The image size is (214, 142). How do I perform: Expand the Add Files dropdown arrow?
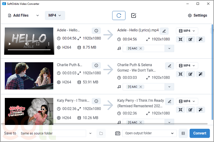(x=37, y=15)
